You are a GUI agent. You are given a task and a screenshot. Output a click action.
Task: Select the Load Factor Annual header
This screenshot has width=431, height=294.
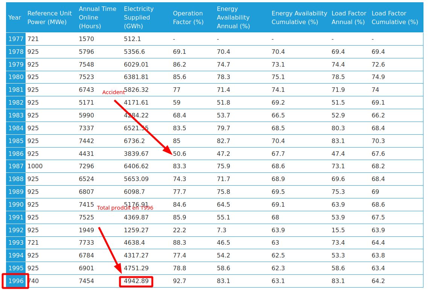349,18
